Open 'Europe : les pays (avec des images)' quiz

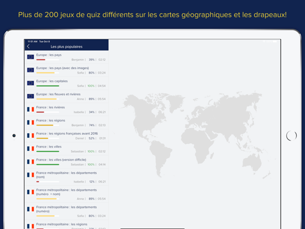[x=66, y=70]
